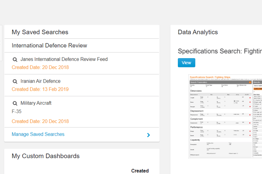Open the Iranian Air Defence saved search
Image resolution: width=262 pixels, height=174 pixels.
(x=40, y=81)
